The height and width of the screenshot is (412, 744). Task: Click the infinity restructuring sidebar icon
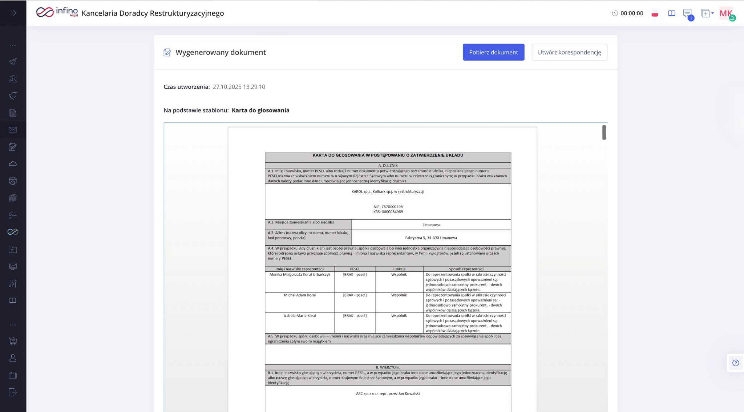point(13,232)
